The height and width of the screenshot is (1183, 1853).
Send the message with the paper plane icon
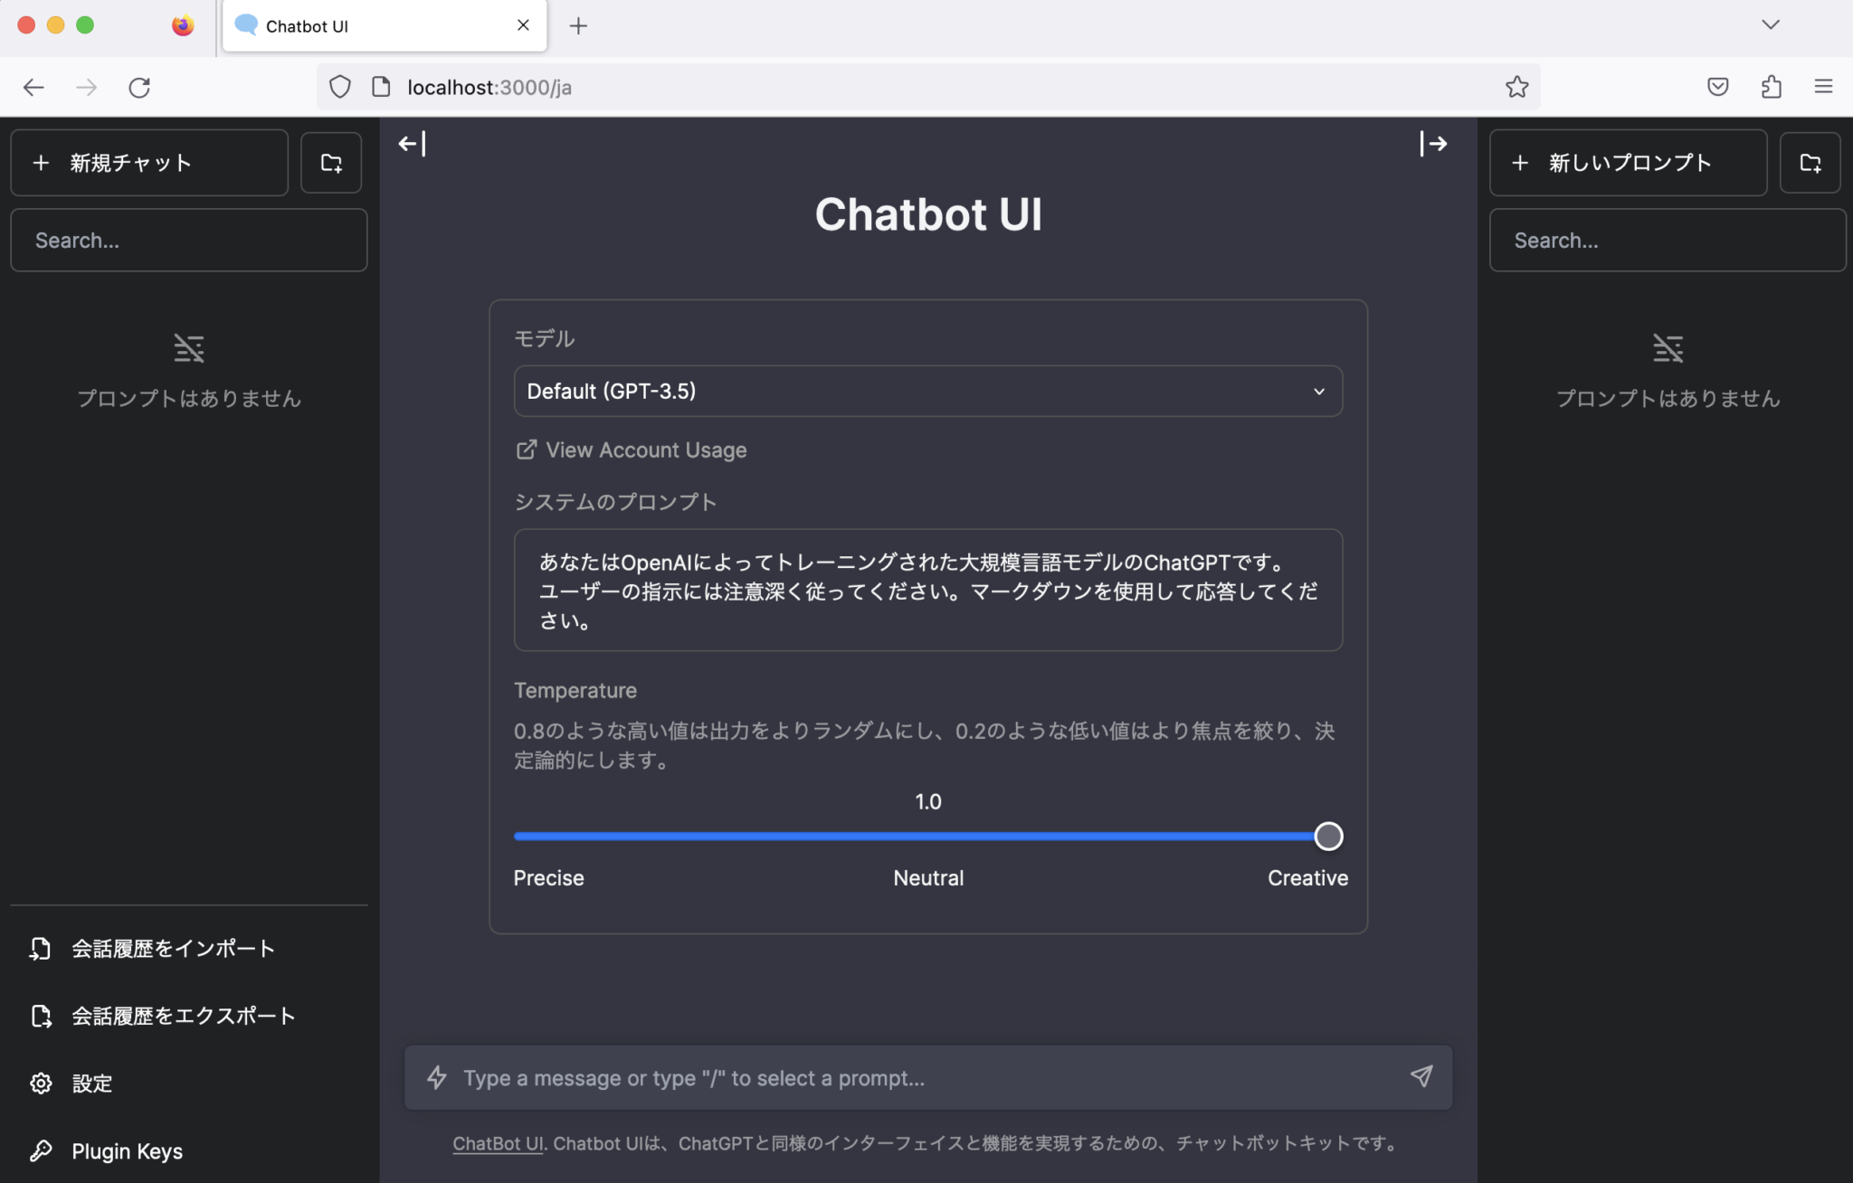(1420, 1077)
